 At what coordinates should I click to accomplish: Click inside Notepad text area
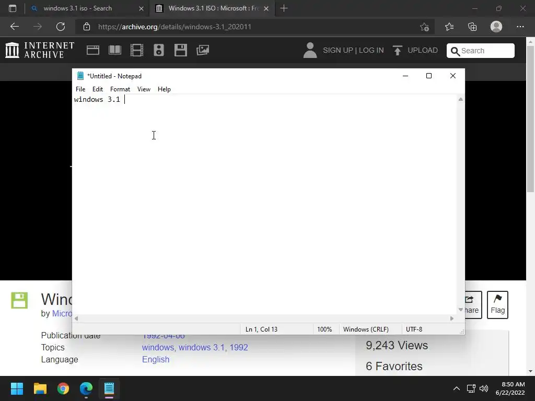point(264,205)
